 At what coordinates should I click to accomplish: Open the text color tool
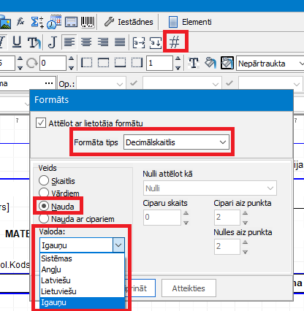[x=194, y=63]
